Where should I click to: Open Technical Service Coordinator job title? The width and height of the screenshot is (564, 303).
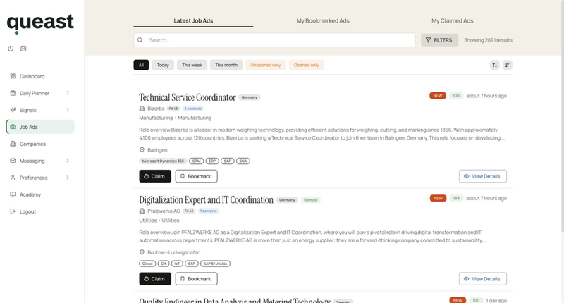188,97
